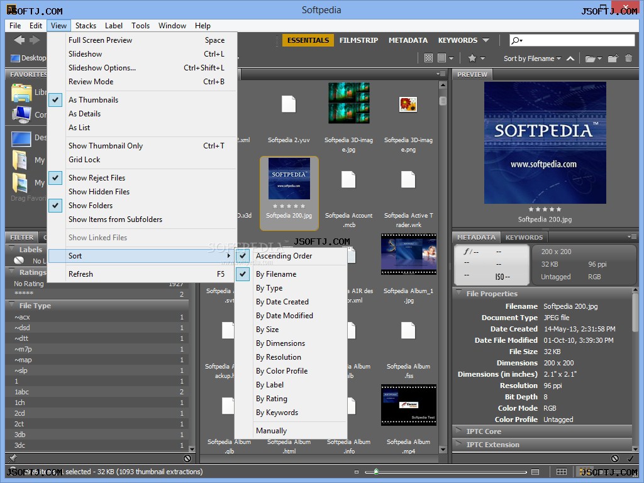Choose Full Screen Preview from View menu
This screenshot has width=644, height=483.
(142, 40)
